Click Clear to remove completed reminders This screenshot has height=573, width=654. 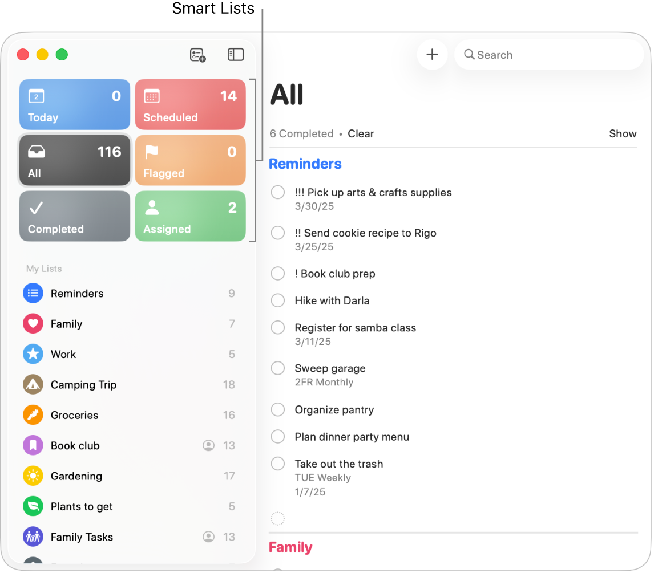tap(361, 133)
